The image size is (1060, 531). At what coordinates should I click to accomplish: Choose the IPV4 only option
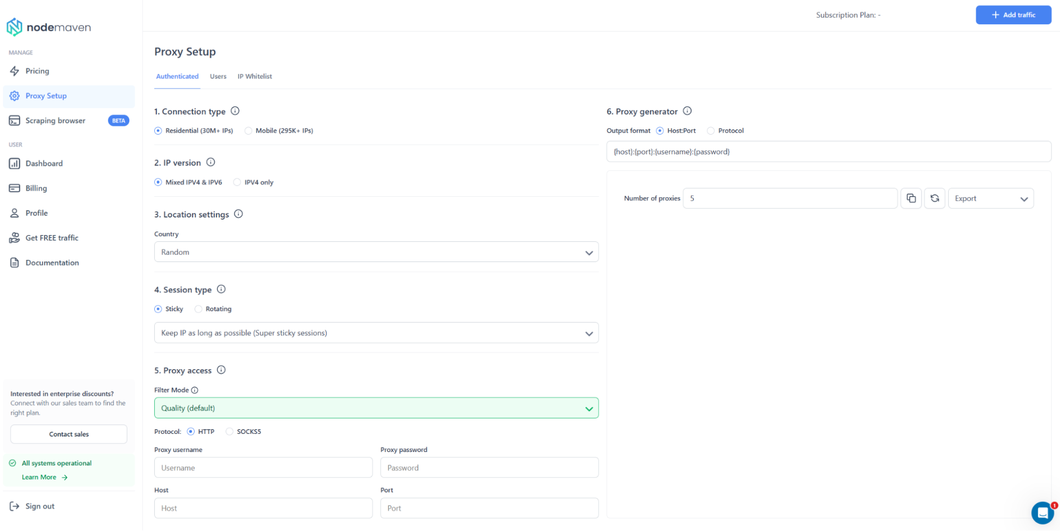pyautogui.click(x=237, y=182)
